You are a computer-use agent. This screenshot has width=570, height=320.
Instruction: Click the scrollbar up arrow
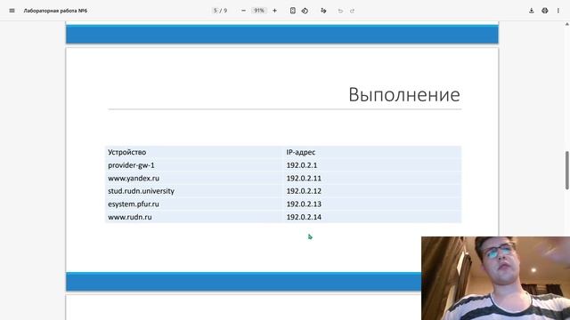pos(566,24)
